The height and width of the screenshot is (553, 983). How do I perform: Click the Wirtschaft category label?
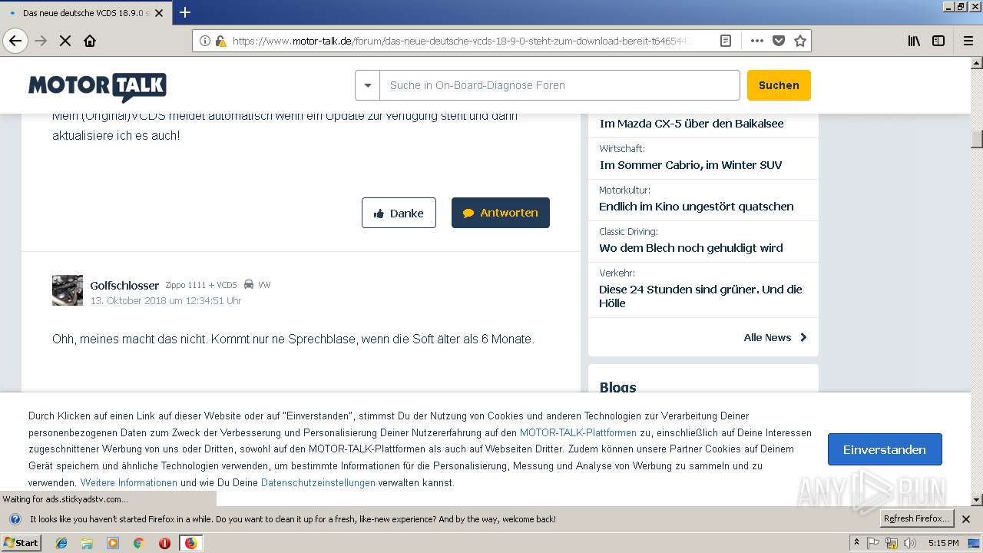point(622,148)
